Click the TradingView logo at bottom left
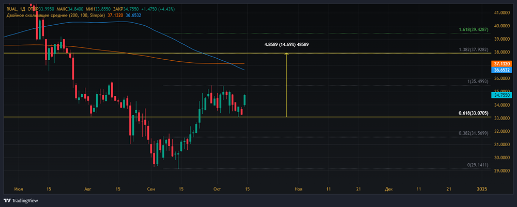 point(21,200)
